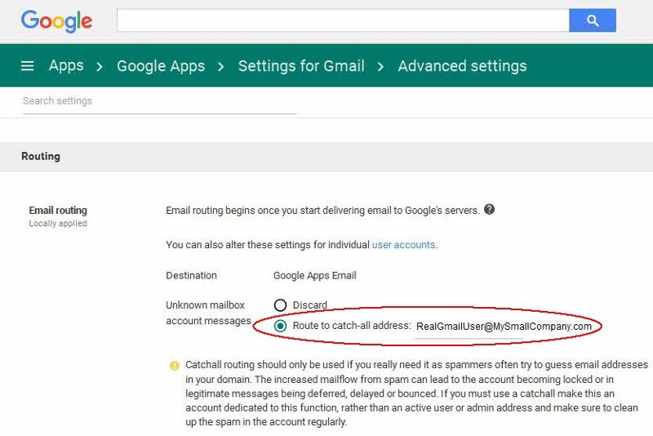Open the help question mark icon
653x436 pixels.
coord(489,210)
